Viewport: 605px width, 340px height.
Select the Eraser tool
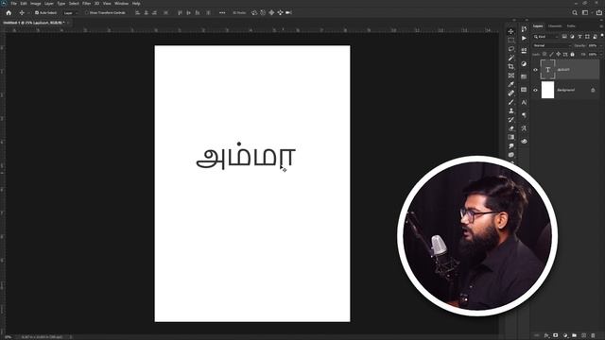510,128
